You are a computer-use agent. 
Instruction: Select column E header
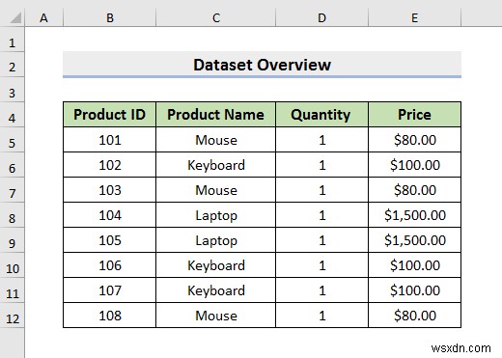coord(415,17)
